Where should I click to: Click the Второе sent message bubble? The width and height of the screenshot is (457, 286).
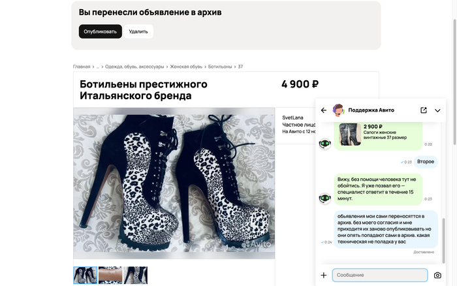tap(426, 162)
